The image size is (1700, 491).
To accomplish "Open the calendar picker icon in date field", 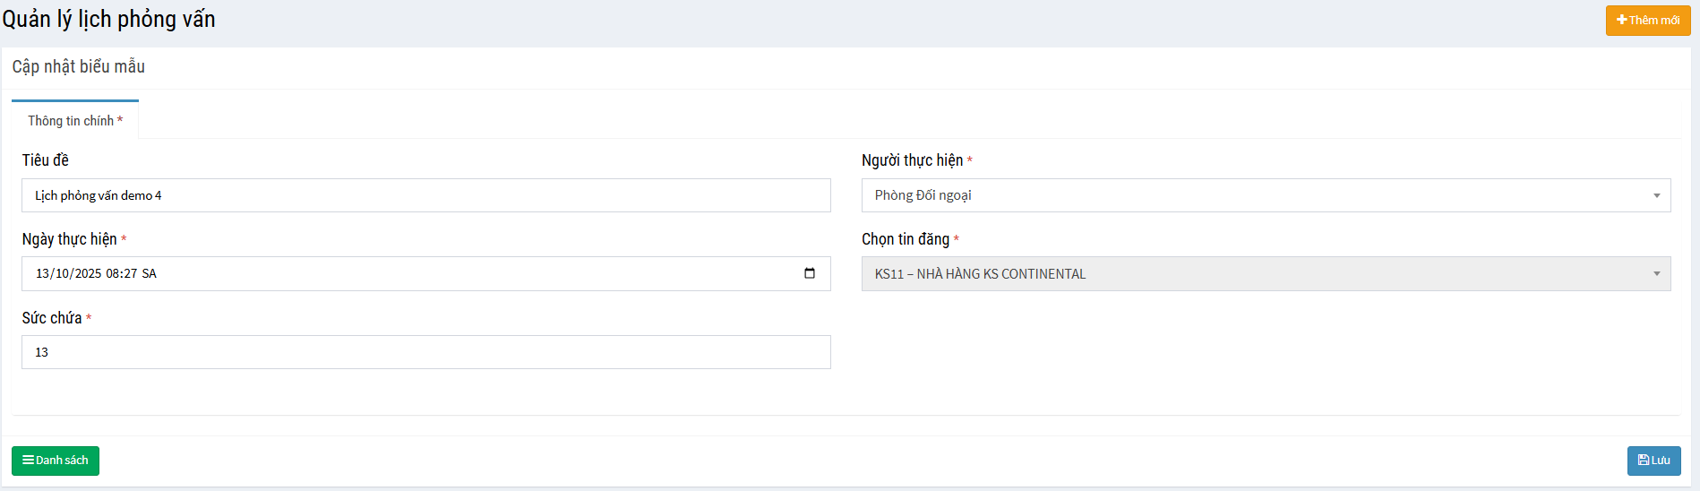I will click(809, 273).
